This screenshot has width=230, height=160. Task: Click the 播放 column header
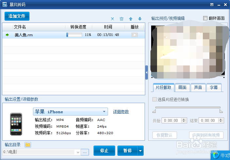134,27
